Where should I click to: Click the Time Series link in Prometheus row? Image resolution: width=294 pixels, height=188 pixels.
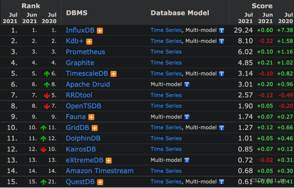166,52
